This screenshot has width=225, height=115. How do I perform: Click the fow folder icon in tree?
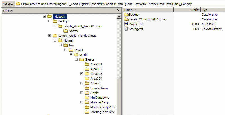(65, 45)
